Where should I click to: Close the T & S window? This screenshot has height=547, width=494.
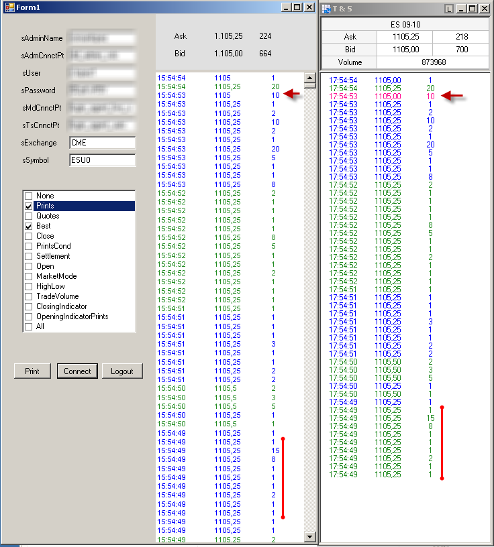(485, 9)
